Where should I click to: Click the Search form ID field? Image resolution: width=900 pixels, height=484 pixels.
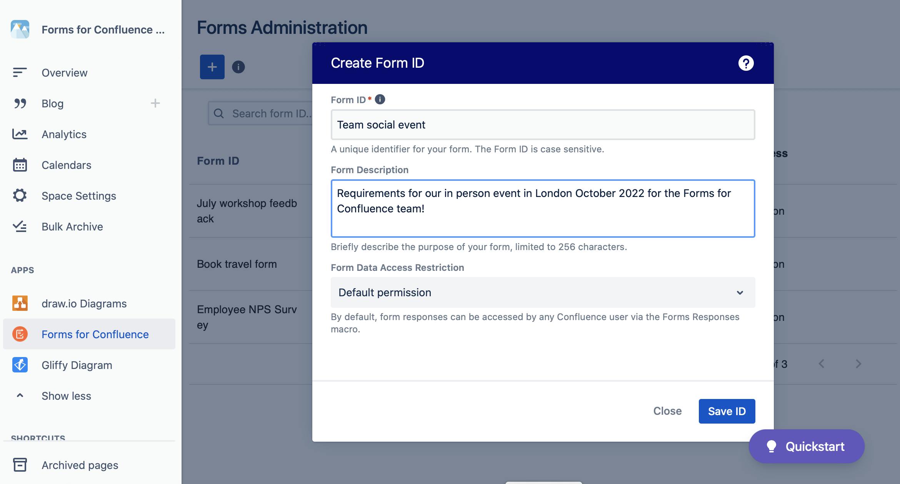pos(260,113)
